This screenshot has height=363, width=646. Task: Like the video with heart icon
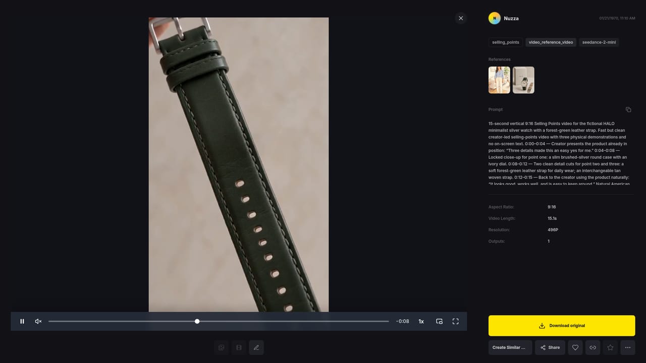(x=575, y=347)
